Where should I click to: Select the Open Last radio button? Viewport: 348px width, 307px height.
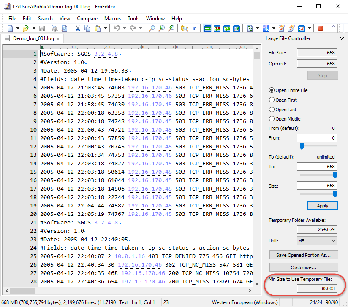[x=272, y=110]
